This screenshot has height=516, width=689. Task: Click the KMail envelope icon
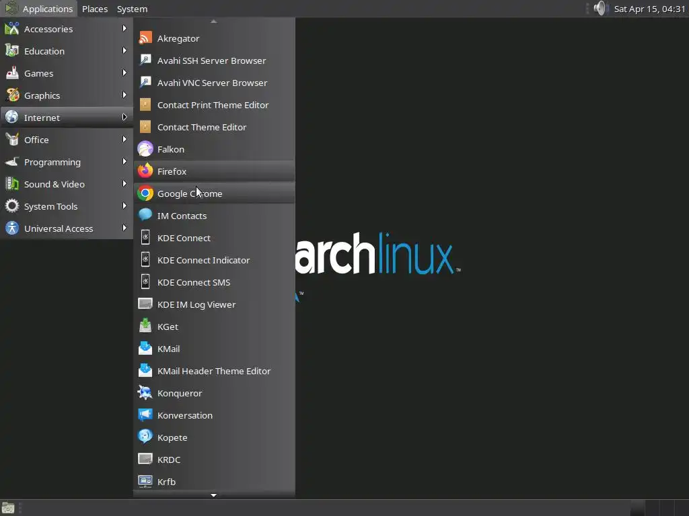click(145, 349)
